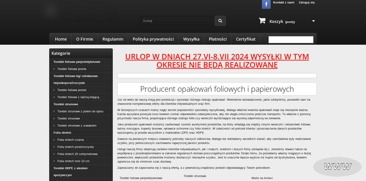Click the WWW badge icon
The height and width of the screenshot is (181, 366).
coord(337,167)
